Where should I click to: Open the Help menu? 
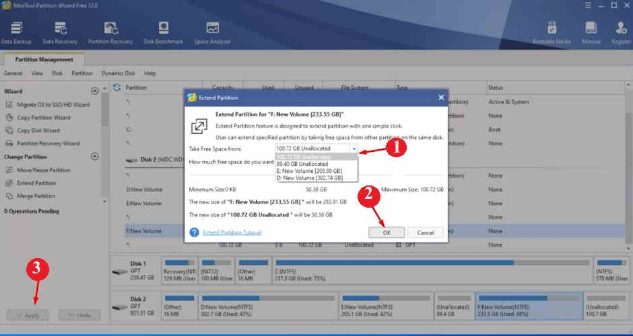point(149,73)
